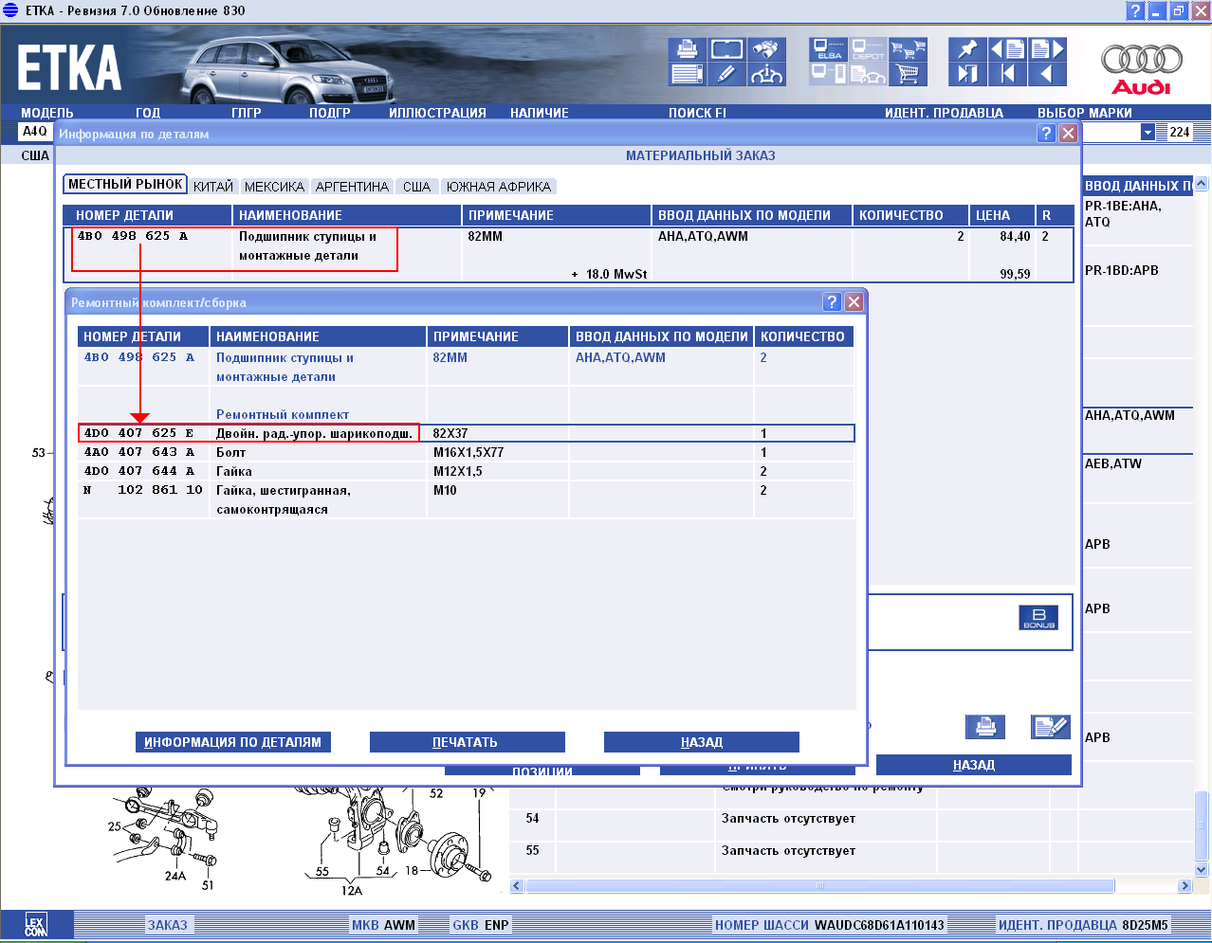Select the Гайка M12X1,5 row

[466, 471]
